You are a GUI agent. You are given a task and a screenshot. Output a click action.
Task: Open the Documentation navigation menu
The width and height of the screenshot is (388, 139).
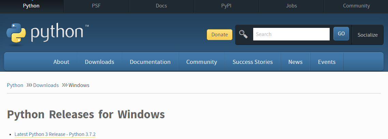(x=150, y=62)
